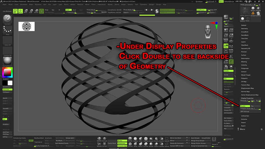Select the Move Topological brush icon
Screen dimensions: 265x149
141,144
